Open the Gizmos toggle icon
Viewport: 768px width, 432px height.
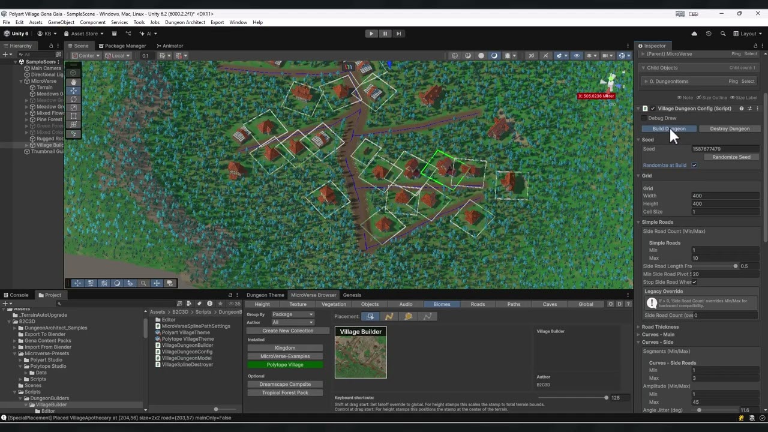pos(622,56)
